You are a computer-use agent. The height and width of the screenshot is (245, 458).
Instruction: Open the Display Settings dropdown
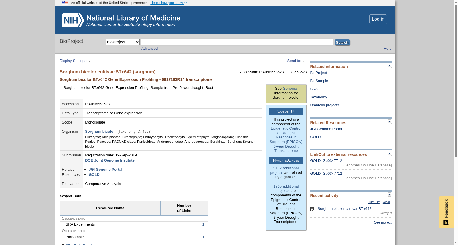tap(75, 61)
